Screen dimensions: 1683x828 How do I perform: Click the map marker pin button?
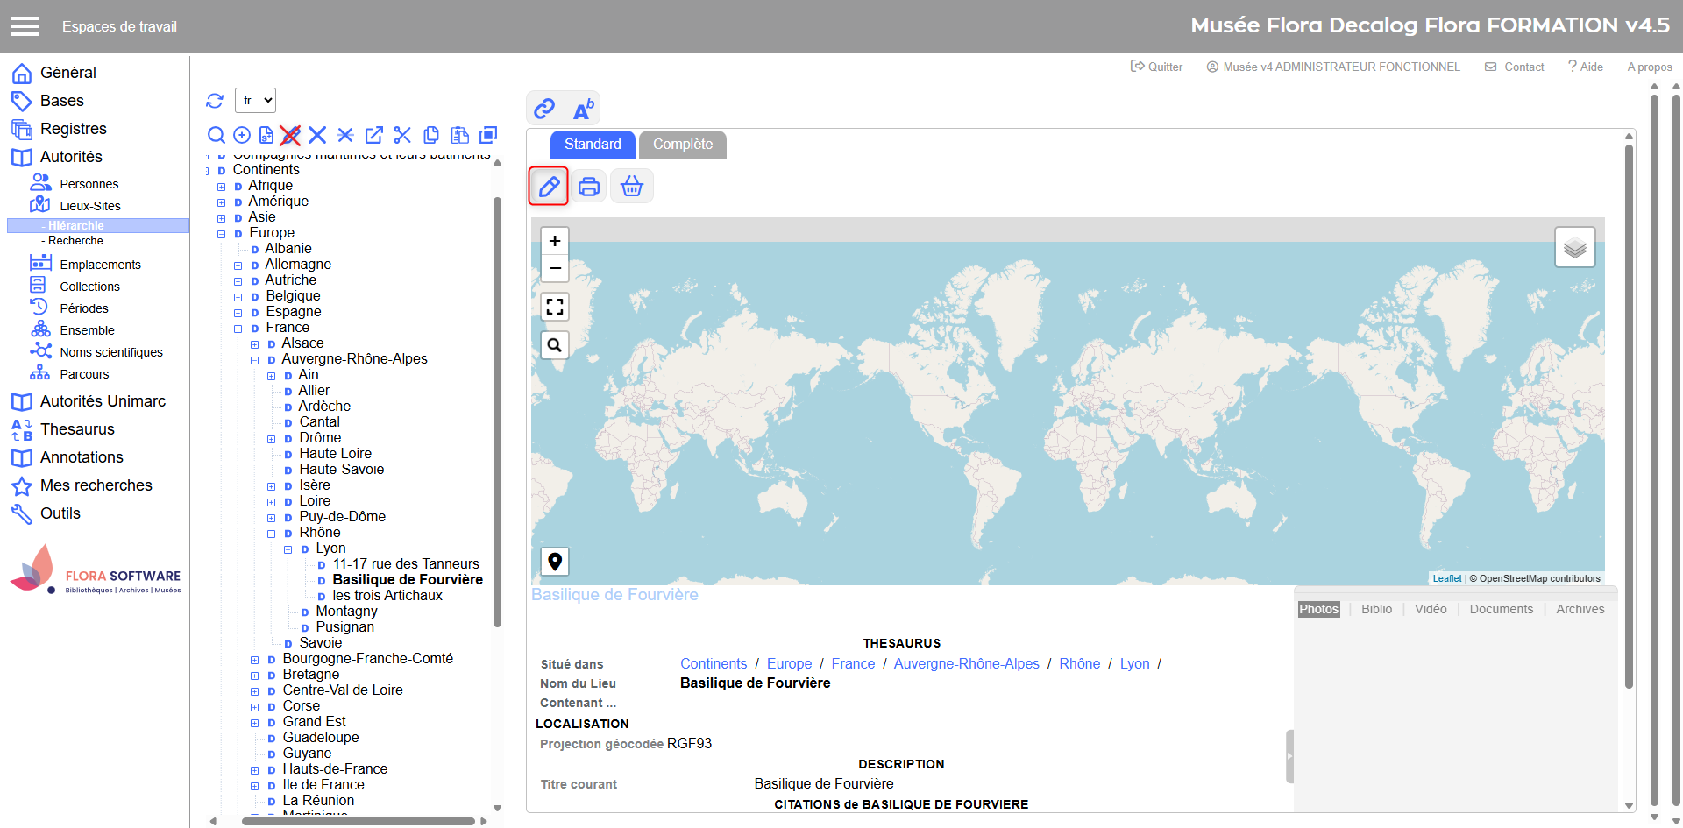[555, 562]
